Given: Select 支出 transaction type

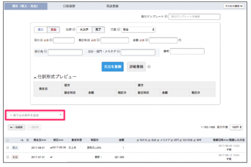Looking at the screenshot, I should click(53, 30).
